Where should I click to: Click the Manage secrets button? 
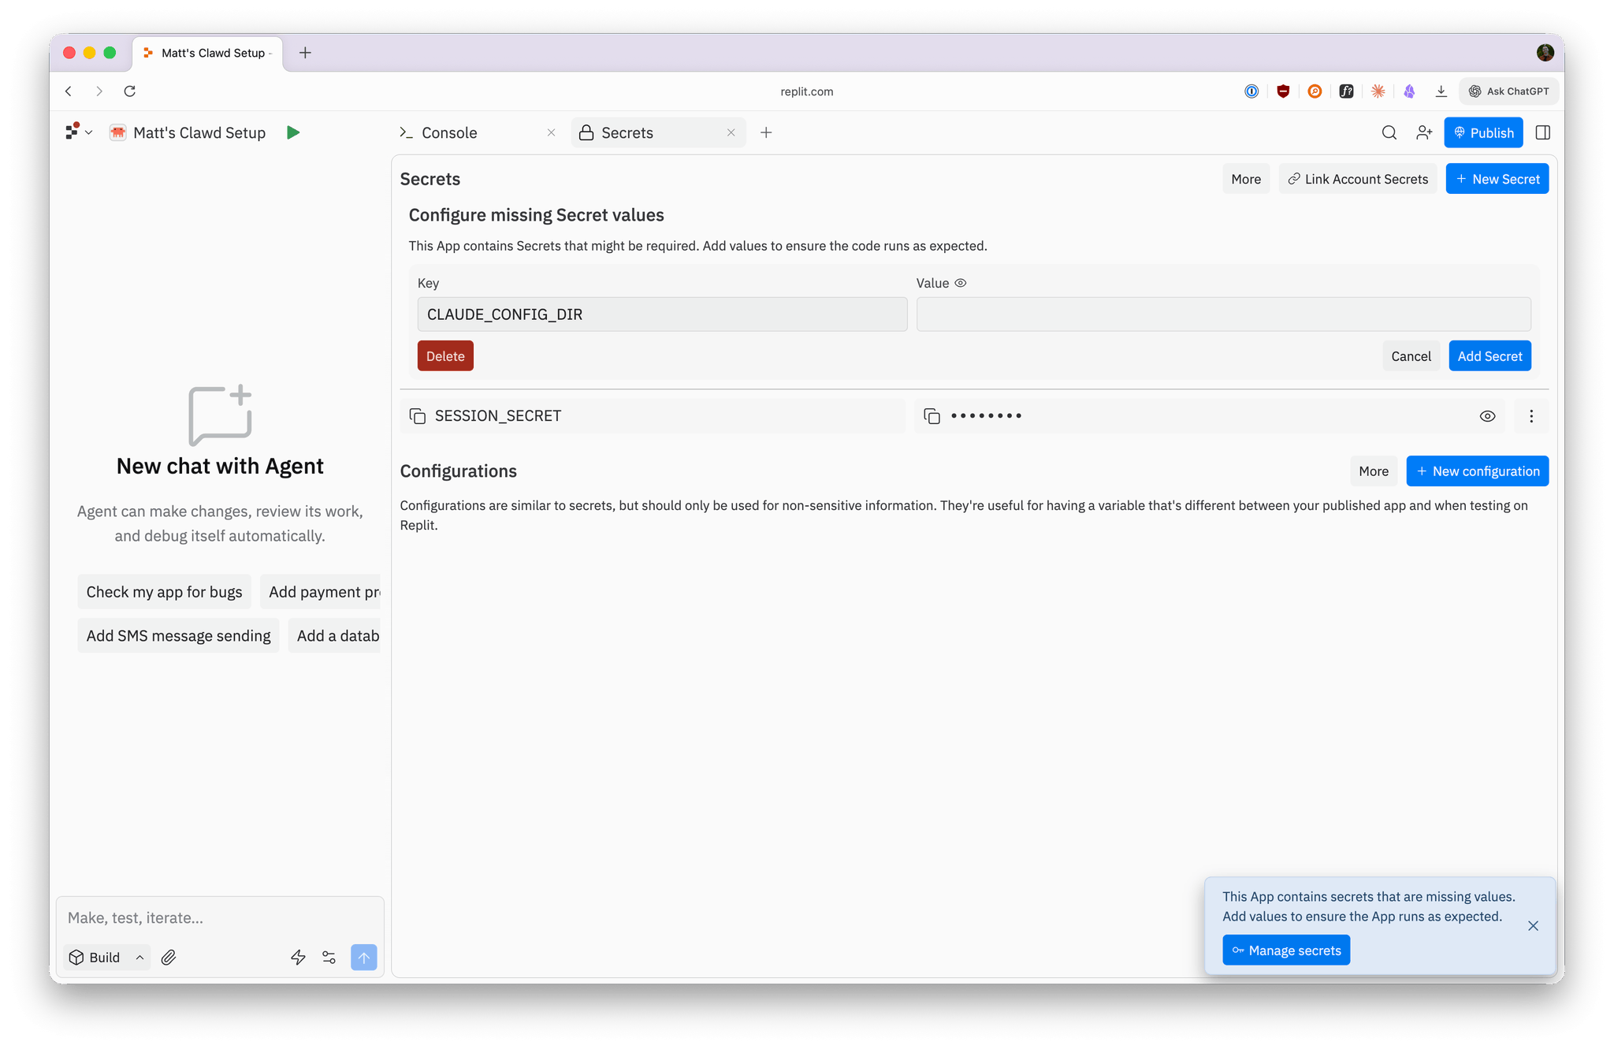(1286, 950)
